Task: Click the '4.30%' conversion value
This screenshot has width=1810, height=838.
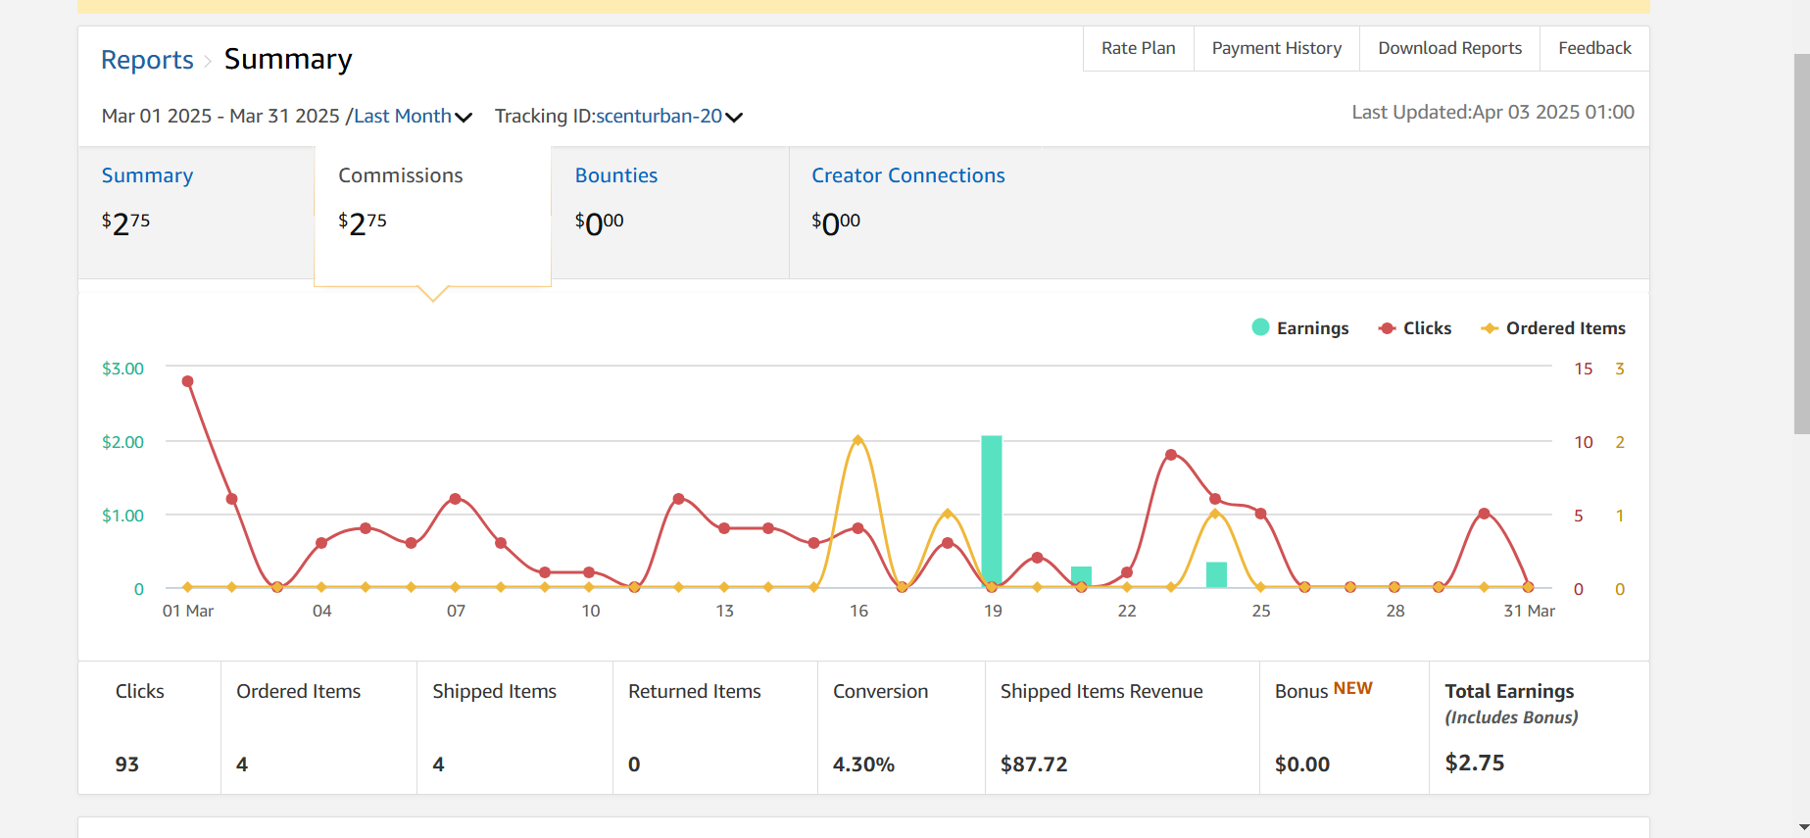Action: click(863, 764)
